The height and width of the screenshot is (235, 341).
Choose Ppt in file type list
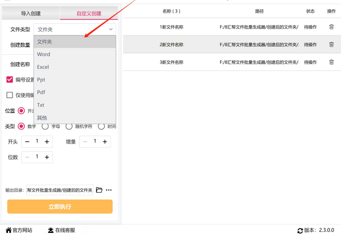(x=75, y=80)
